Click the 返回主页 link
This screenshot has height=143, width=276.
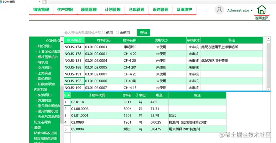tap(262, 18)
